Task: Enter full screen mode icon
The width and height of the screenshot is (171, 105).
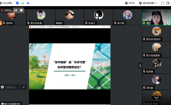Action: (x=163, y=3)
